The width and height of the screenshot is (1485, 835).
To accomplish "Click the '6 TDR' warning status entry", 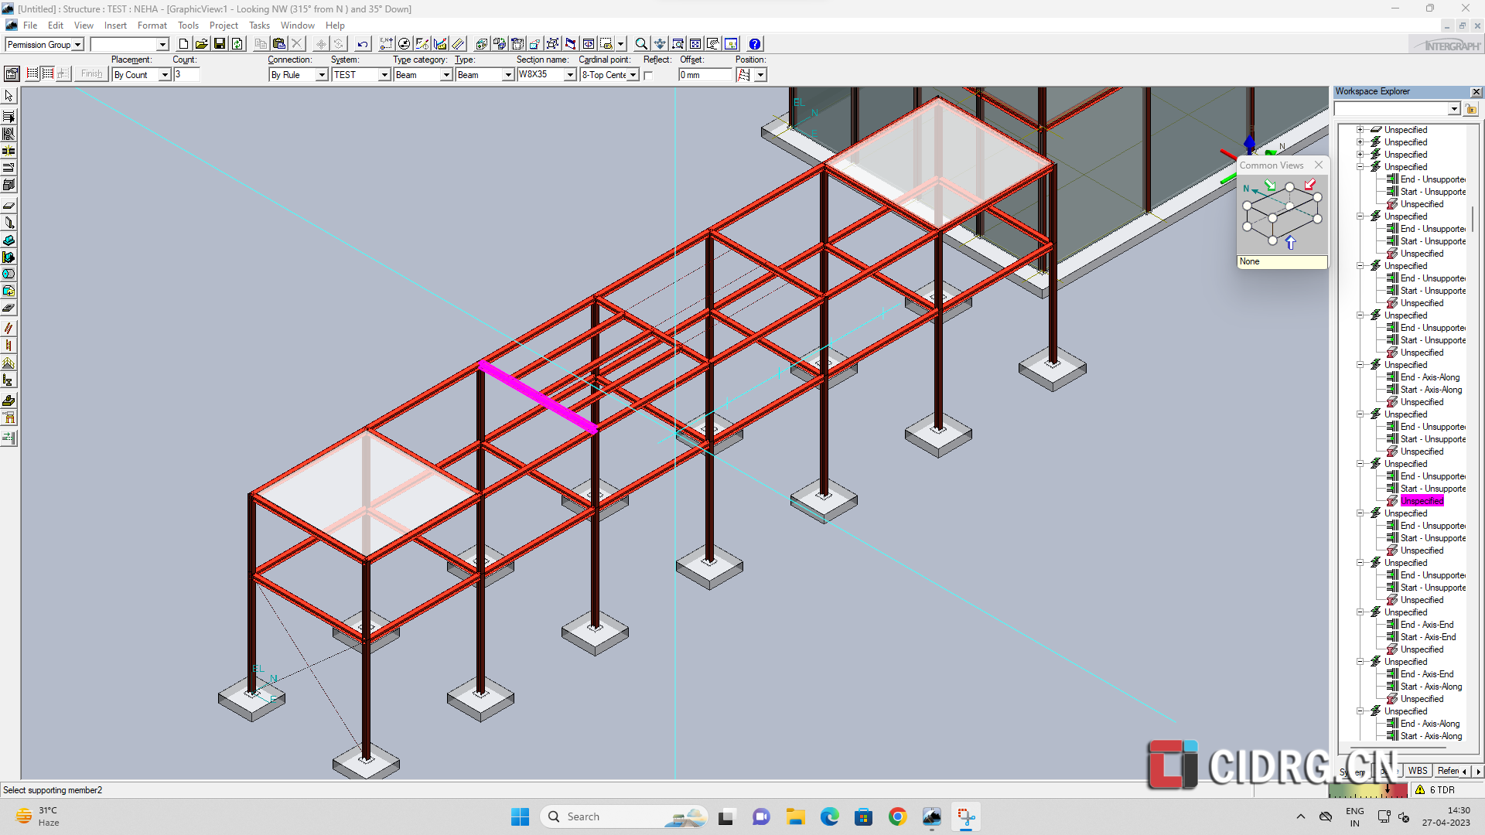I will point(1435,790).
